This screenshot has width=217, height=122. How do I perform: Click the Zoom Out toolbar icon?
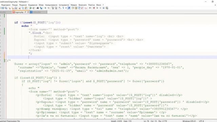(x=48, y=8)
